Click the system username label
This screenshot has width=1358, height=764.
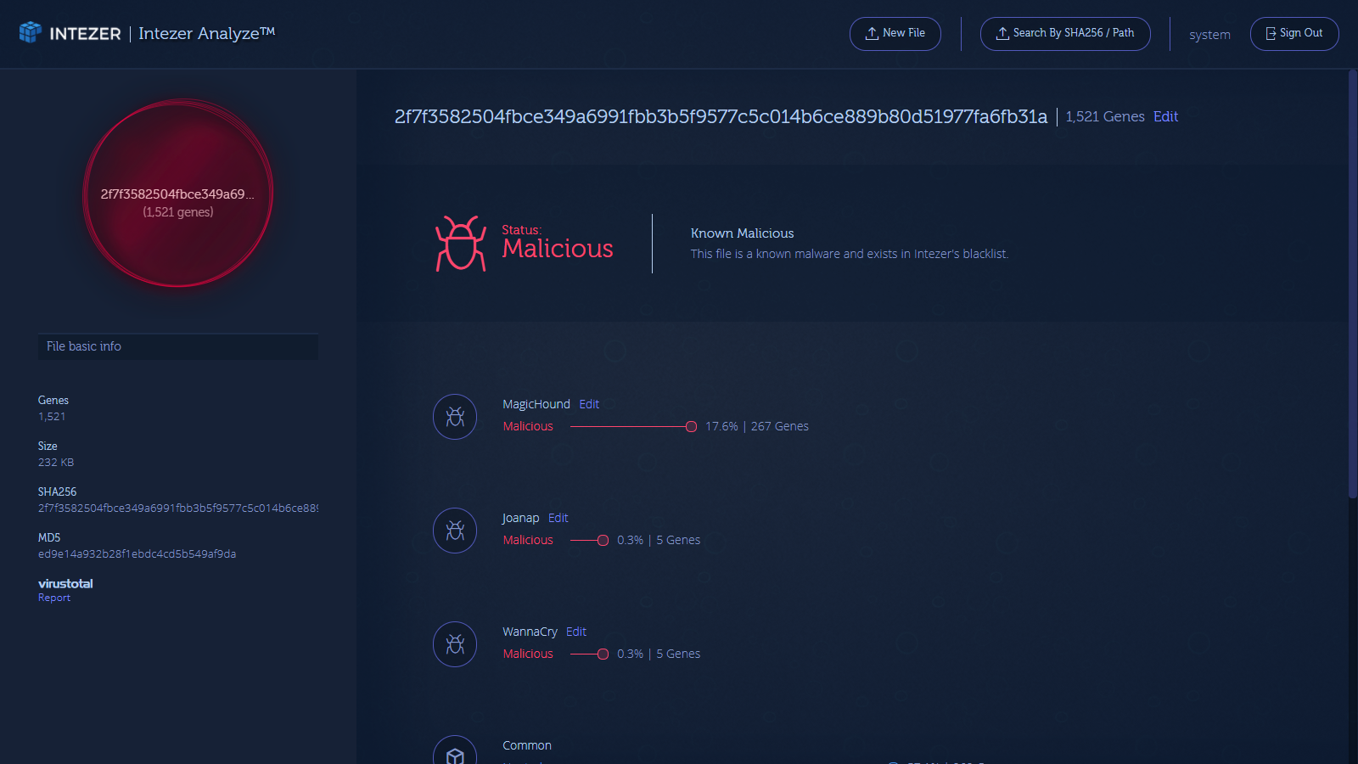1209,35
